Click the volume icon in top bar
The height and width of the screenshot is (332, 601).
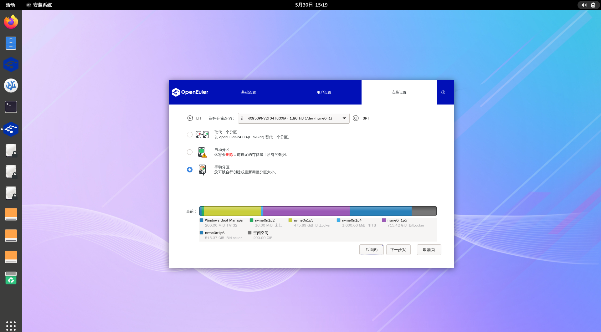click(584, 5)
